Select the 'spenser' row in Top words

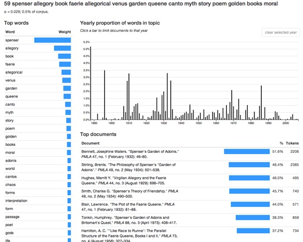click(x=38, y=40)
